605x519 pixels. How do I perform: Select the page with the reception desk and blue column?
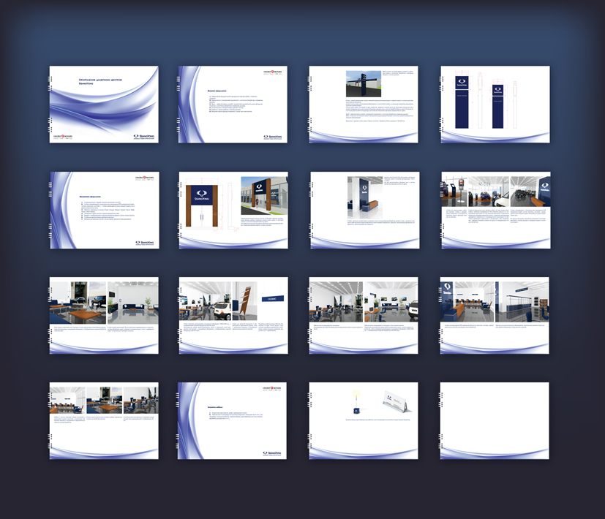tap(363, 210)
